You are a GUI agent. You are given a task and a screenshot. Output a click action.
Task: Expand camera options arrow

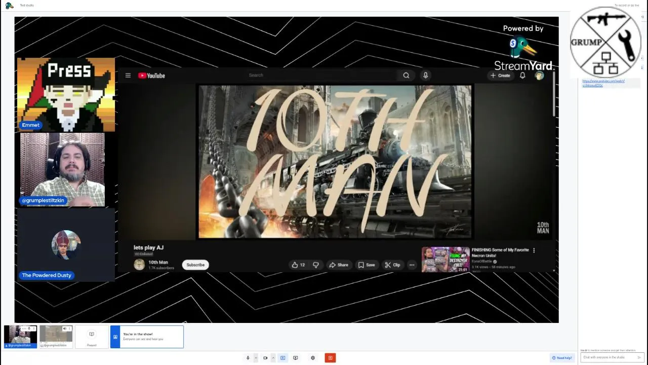[273, 358]
